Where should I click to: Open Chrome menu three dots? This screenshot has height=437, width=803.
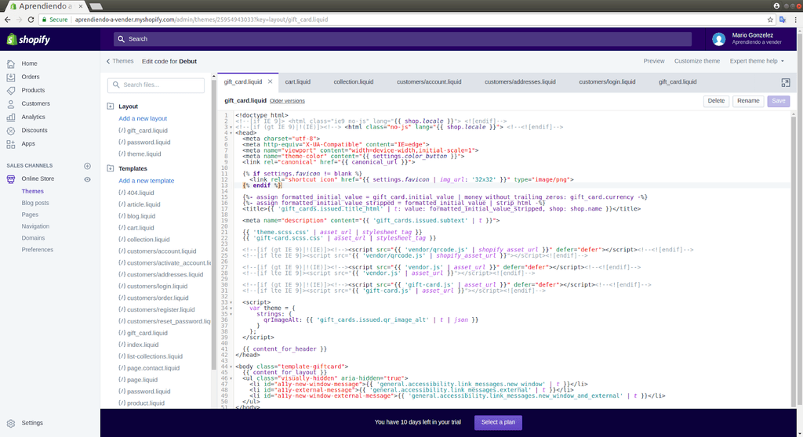795,20
